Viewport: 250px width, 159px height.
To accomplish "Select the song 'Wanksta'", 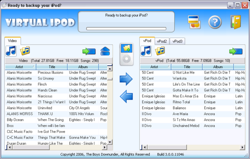I will 192,78.
